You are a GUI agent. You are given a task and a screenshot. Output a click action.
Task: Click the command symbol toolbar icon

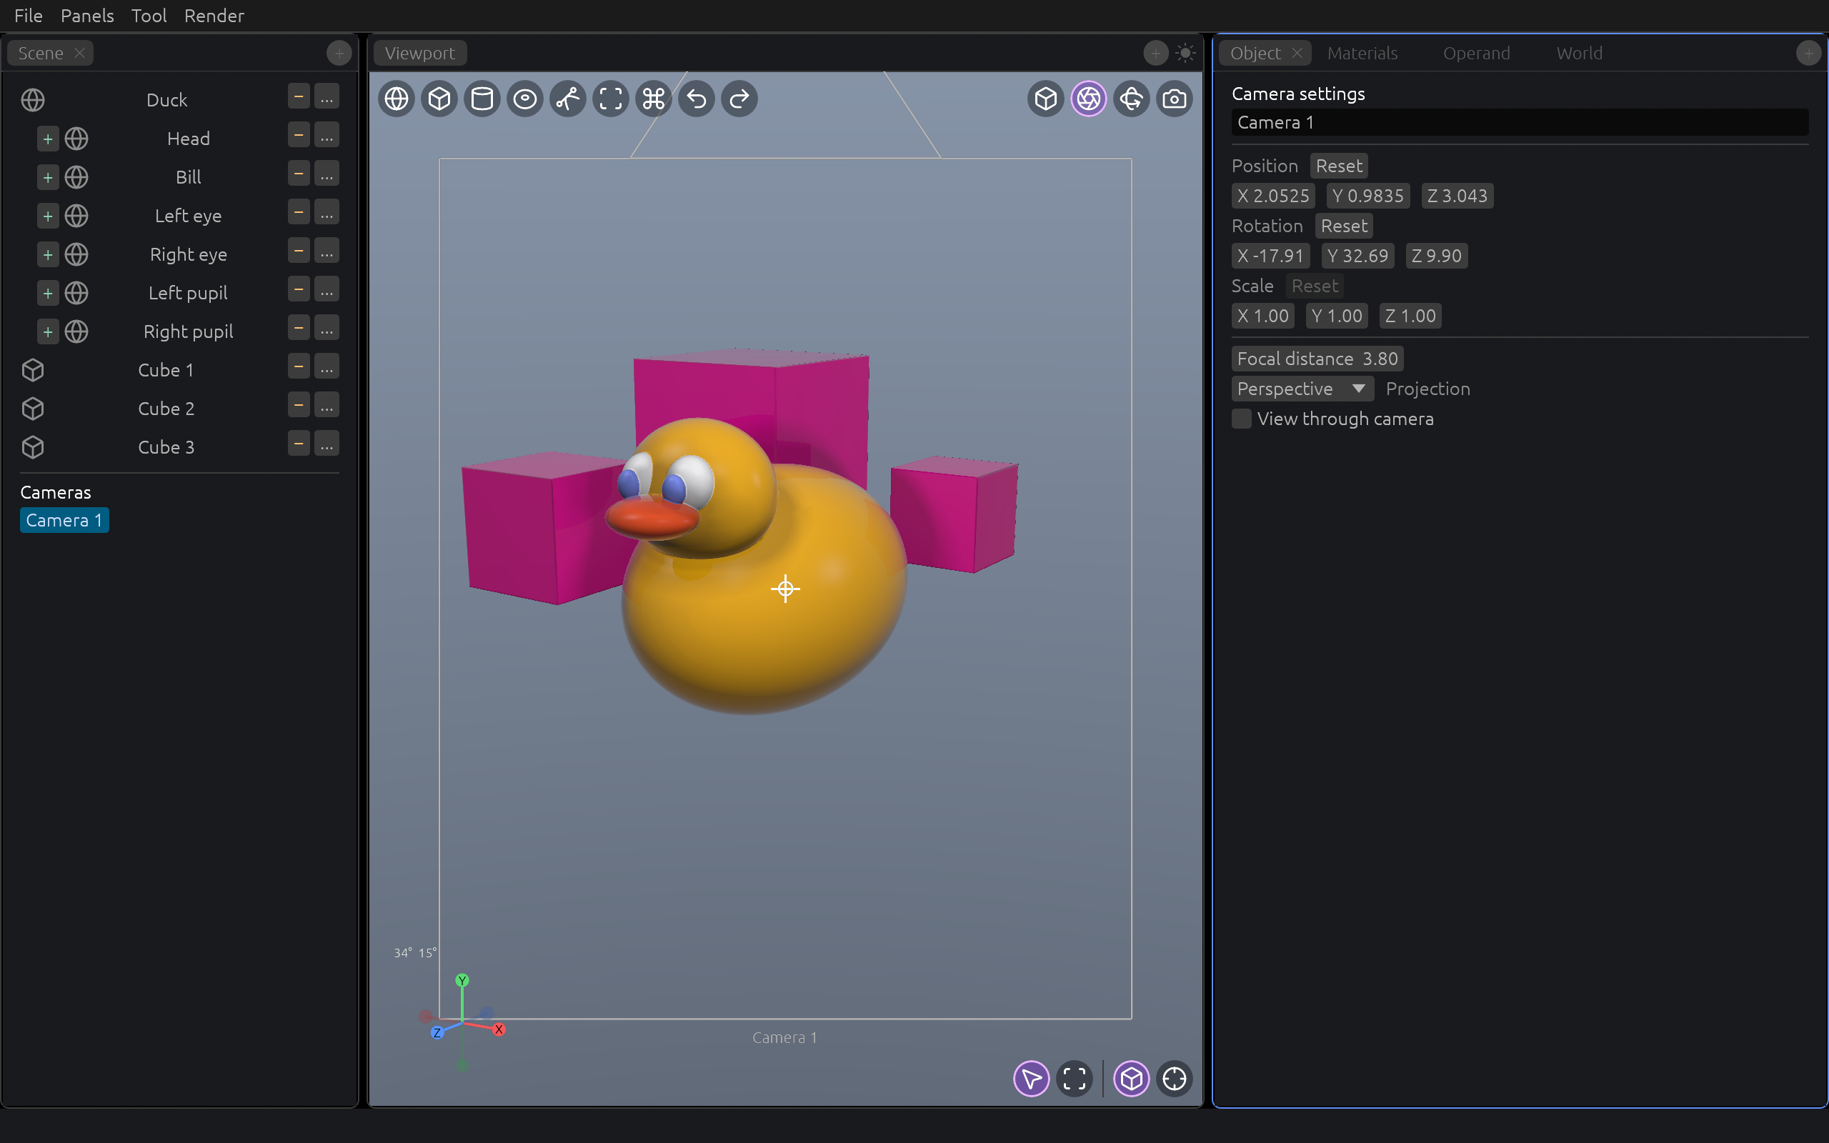tap(654, 99)
